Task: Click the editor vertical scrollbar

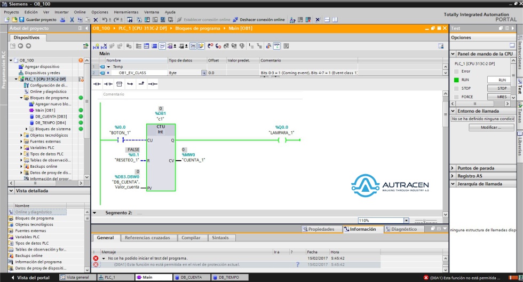Action: point(445,154)
